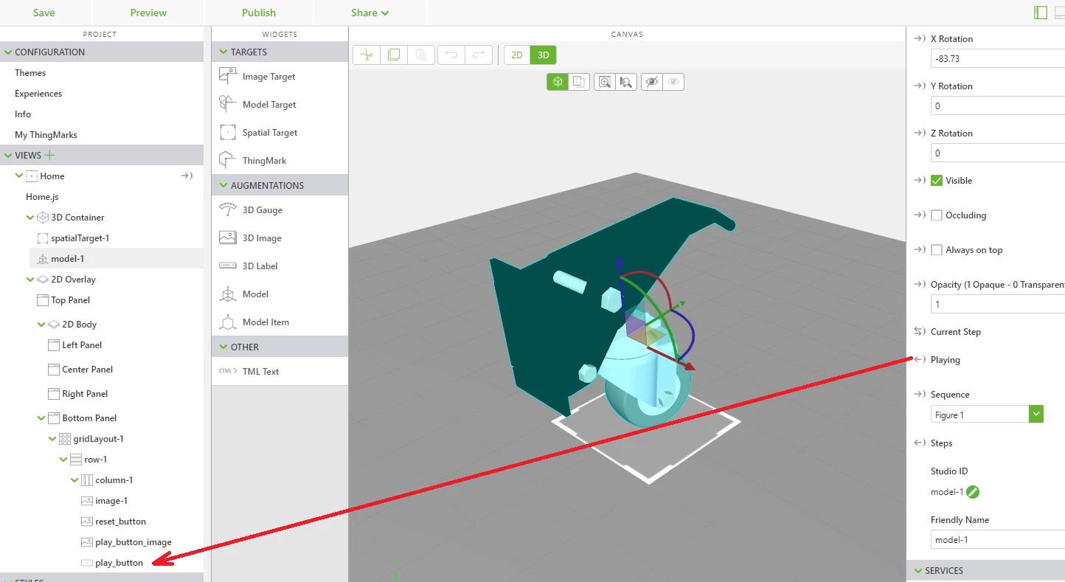The image size is (1065, 582).
Task: Switch canvas to 3D mode
Action: tap(544, 55)
